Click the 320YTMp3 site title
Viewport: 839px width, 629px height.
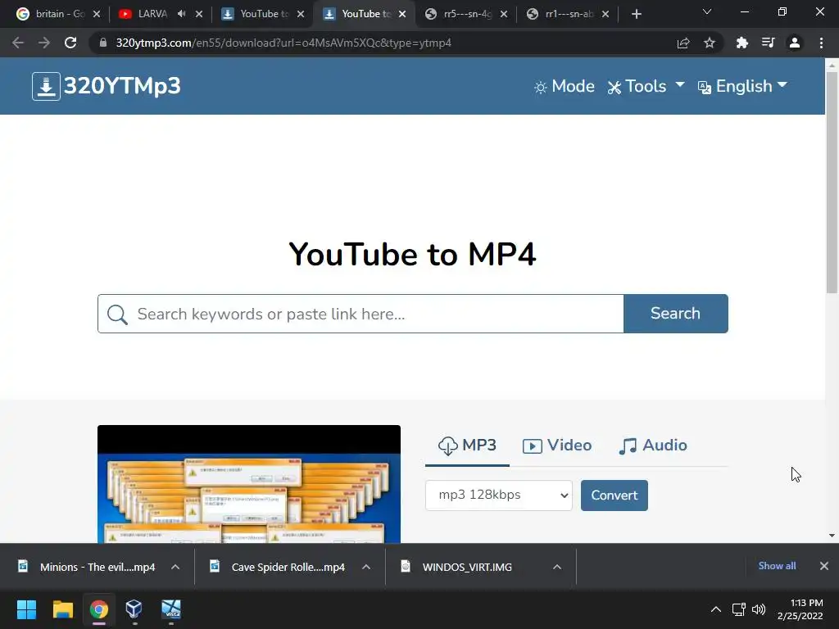tap(122, 86)
